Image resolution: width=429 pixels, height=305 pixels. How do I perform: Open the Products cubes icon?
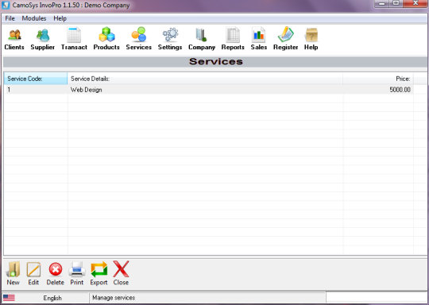[x=106, y=39]
